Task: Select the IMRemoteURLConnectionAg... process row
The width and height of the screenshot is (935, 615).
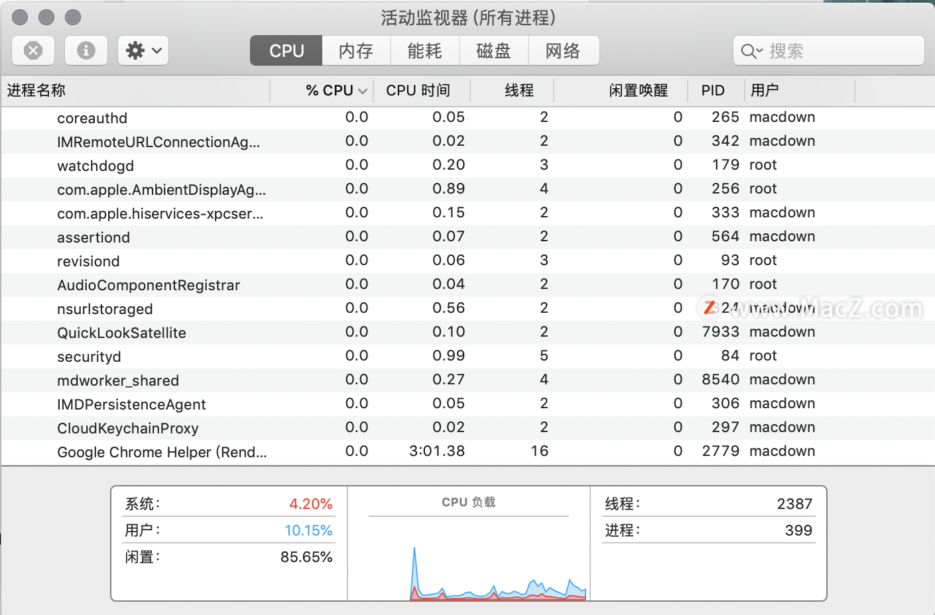Action: [467, 141]
